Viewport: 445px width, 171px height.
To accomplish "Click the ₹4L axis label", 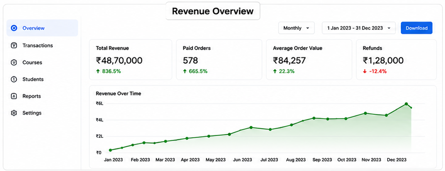I will pos(100,120).
